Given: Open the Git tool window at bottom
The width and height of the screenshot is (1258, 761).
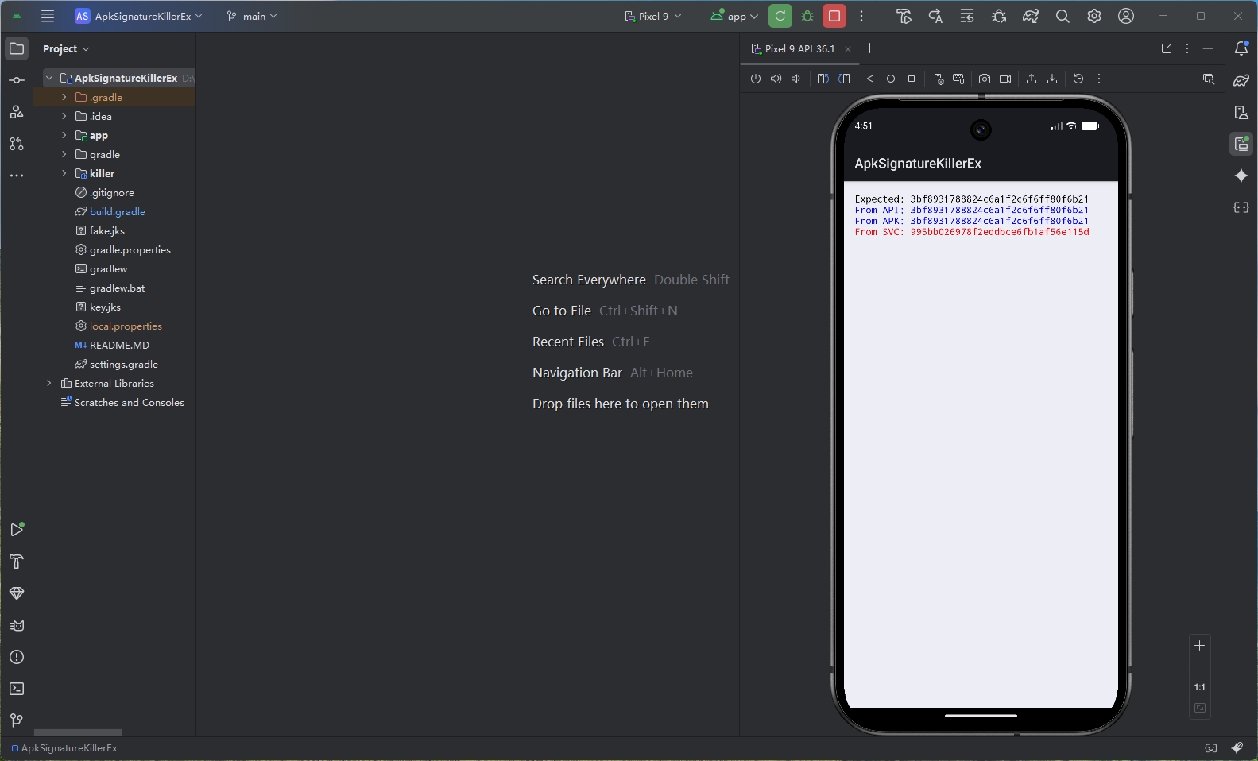Looking at the screenshot, I should point(17,720).
